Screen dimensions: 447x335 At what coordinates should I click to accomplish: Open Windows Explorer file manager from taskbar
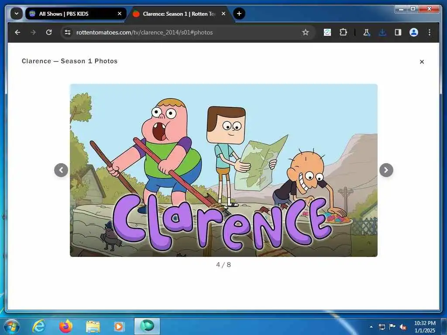(x=93, y=327)
